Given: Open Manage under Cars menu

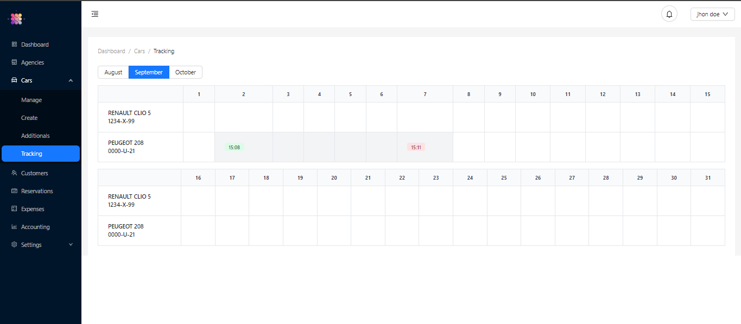Looking at the screenshot, I should click(x=31, y=100).
